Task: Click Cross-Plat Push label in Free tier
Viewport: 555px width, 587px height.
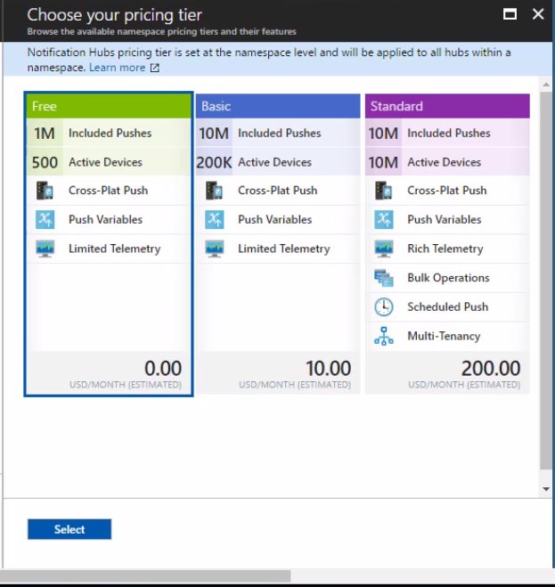Action: (108, 191)
